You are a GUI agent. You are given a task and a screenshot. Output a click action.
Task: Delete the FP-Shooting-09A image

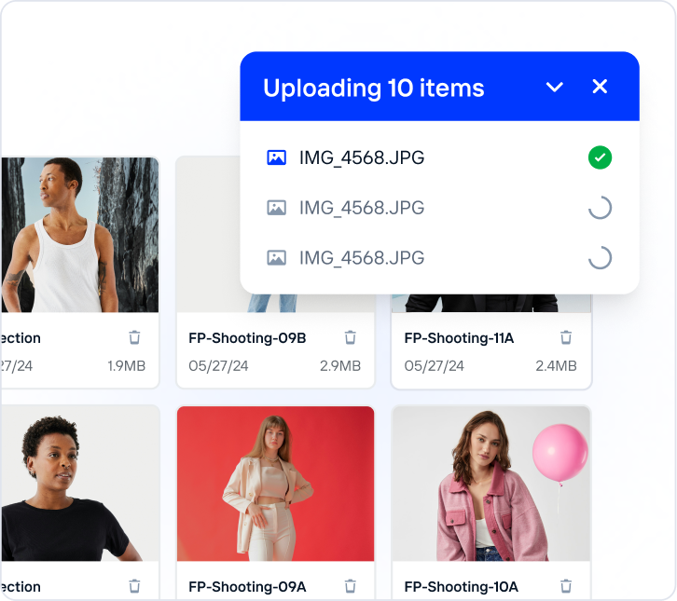(x=351, y=586)
